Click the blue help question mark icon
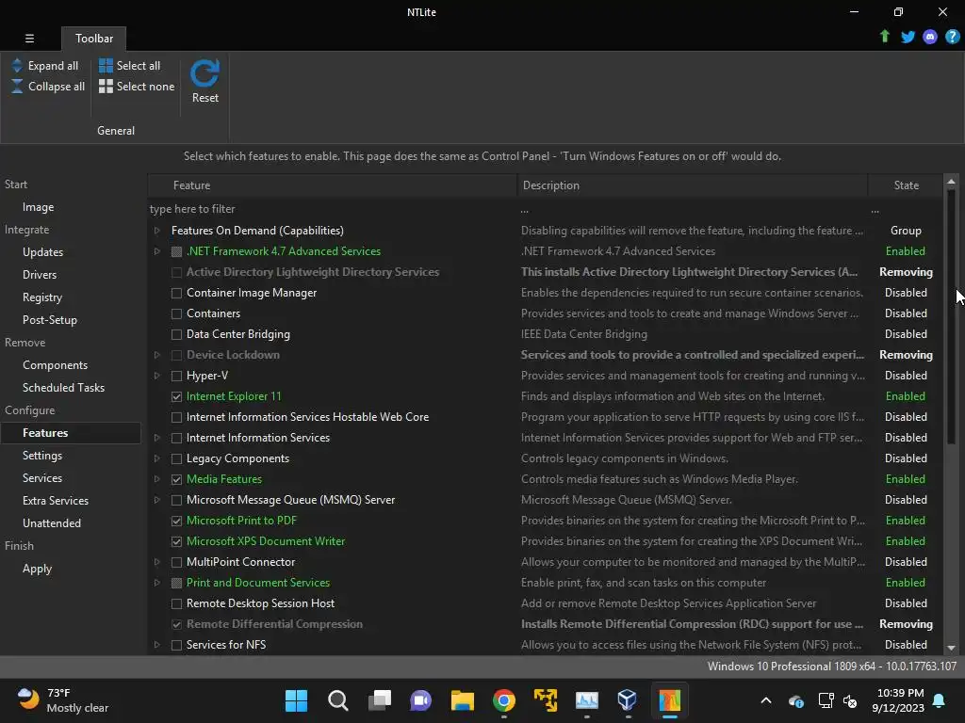The image size is (965, 723). point(952,37)
